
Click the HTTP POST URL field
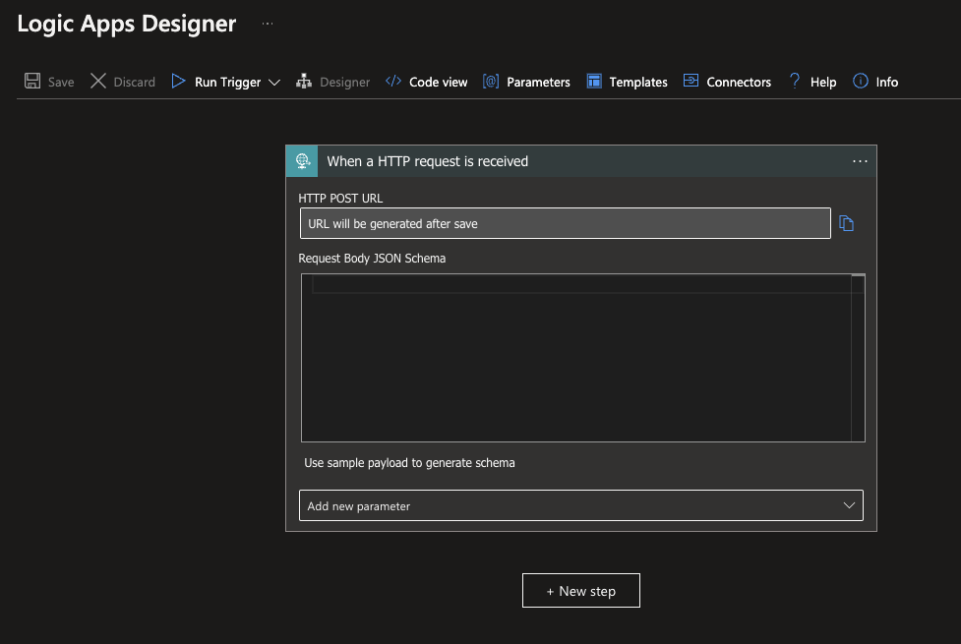point(565,223)
